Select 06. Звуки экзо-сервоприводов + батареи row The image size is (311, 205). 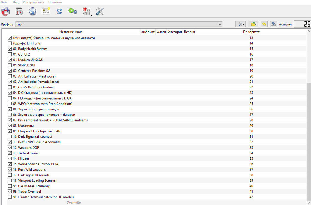(x=157, y=114)
